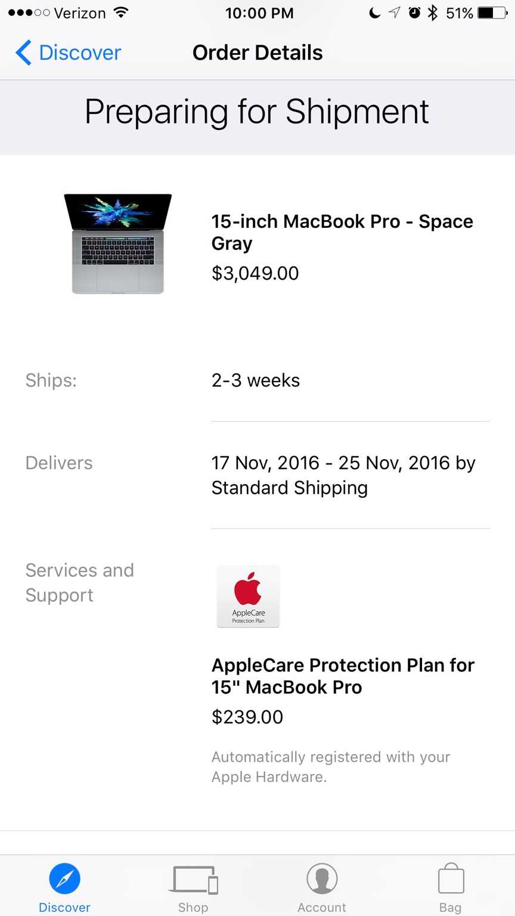Viewport: 515px width, 916px height.
Task: Tap the Preparing for Shipment banner
Action: tap(257, 112)
